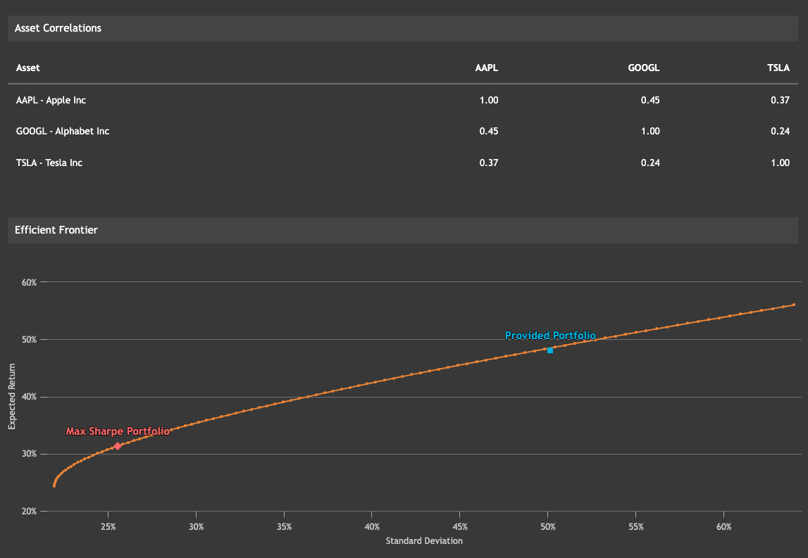The width and height of the screenshot is (808, 558).
Task: Select the Max Sharpe Portfolio marker
Action: (118, 445)
